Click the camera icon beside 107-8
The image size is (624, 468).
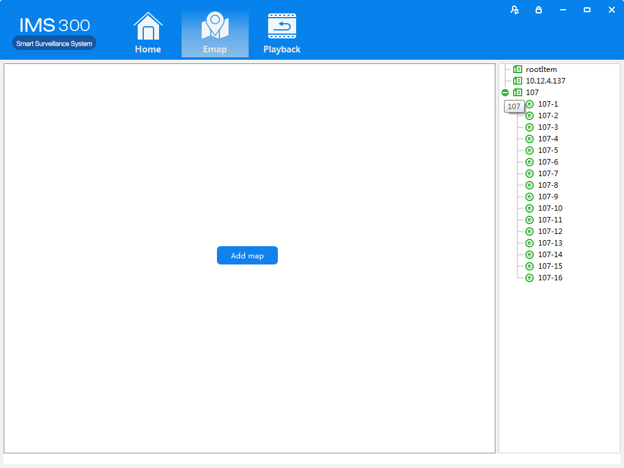click(x=530, y=185)
